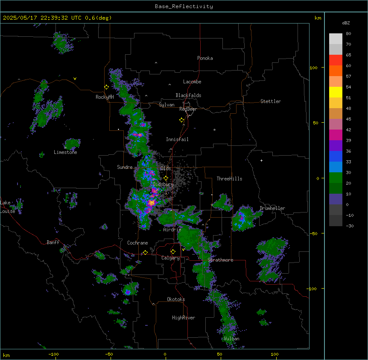The height and width of the screenshot is (360, 368).
Task: Select the bright yellow swatch in the dBZ legend
Action: click(x=336, y=92)
